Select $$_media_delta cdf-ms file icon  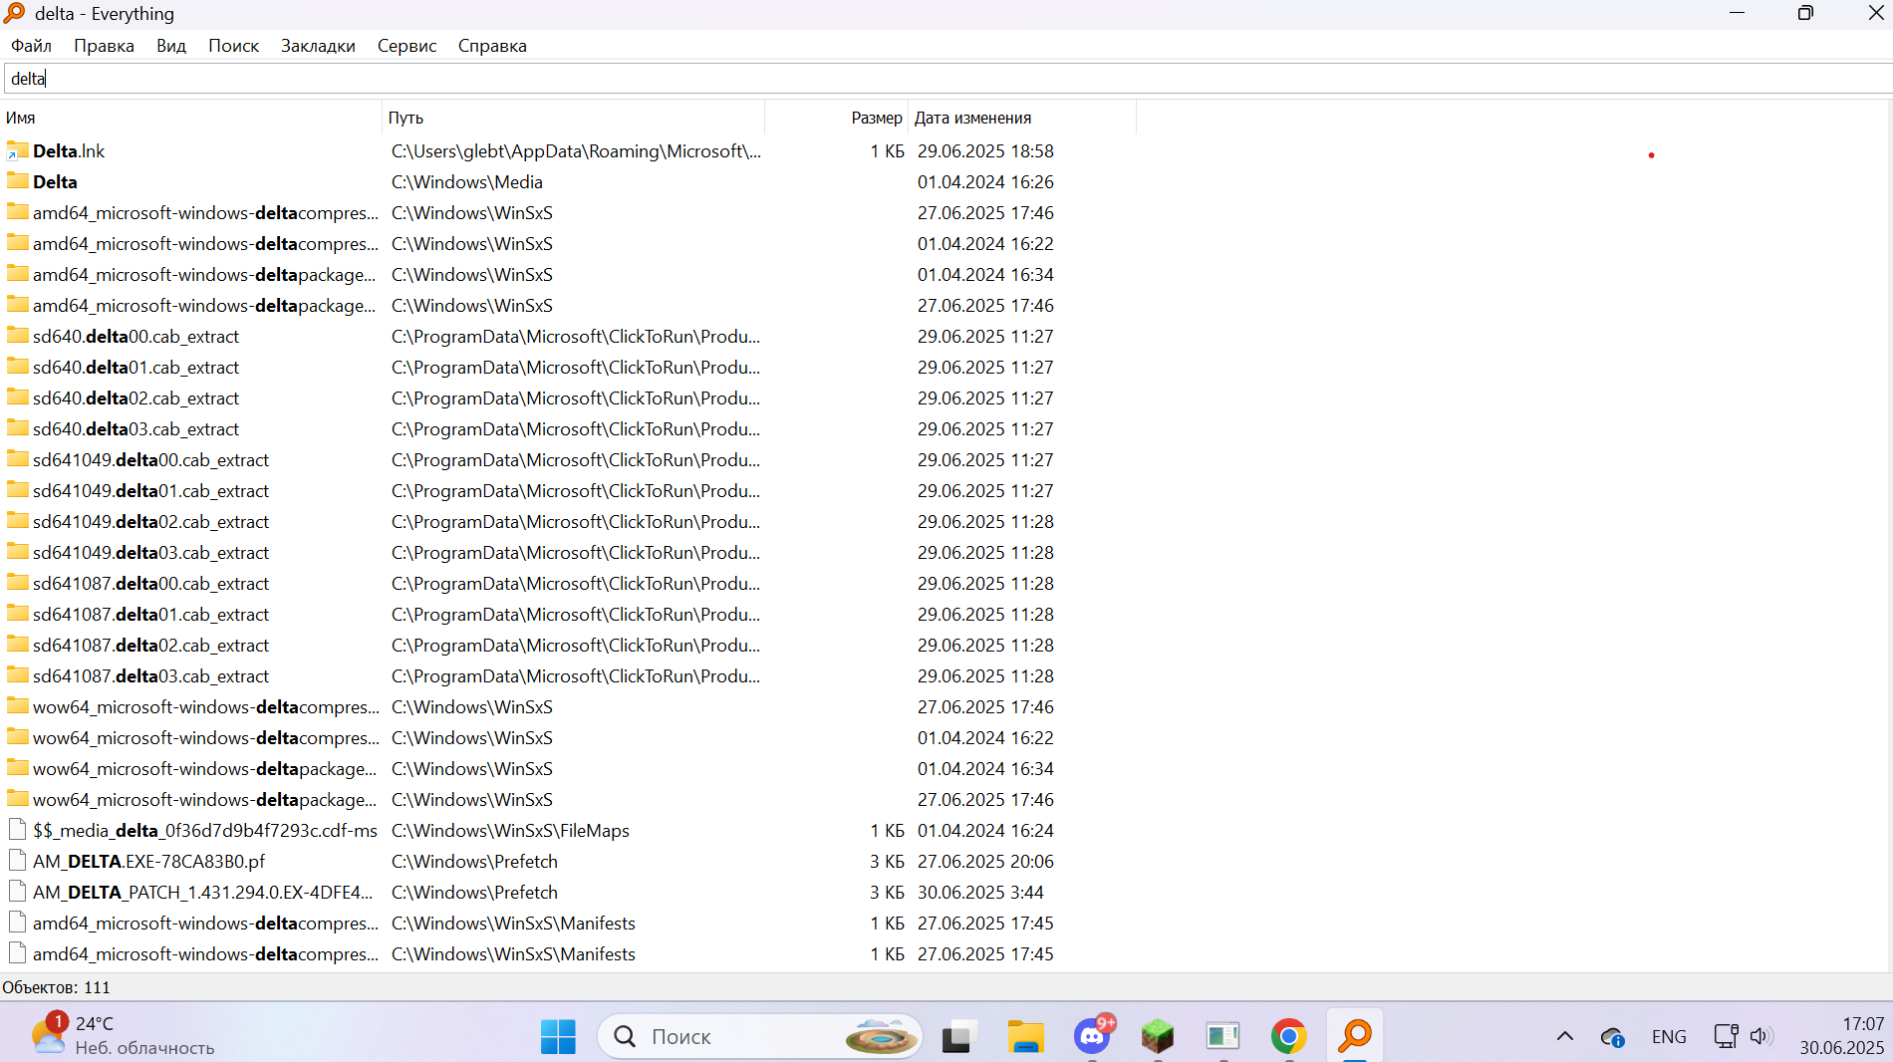(17, 830)
